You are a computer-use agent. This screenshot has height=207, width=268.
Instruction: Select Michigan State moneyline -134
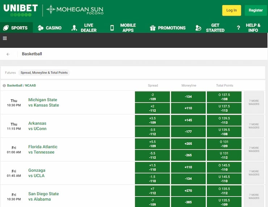(x=188, y=97)
